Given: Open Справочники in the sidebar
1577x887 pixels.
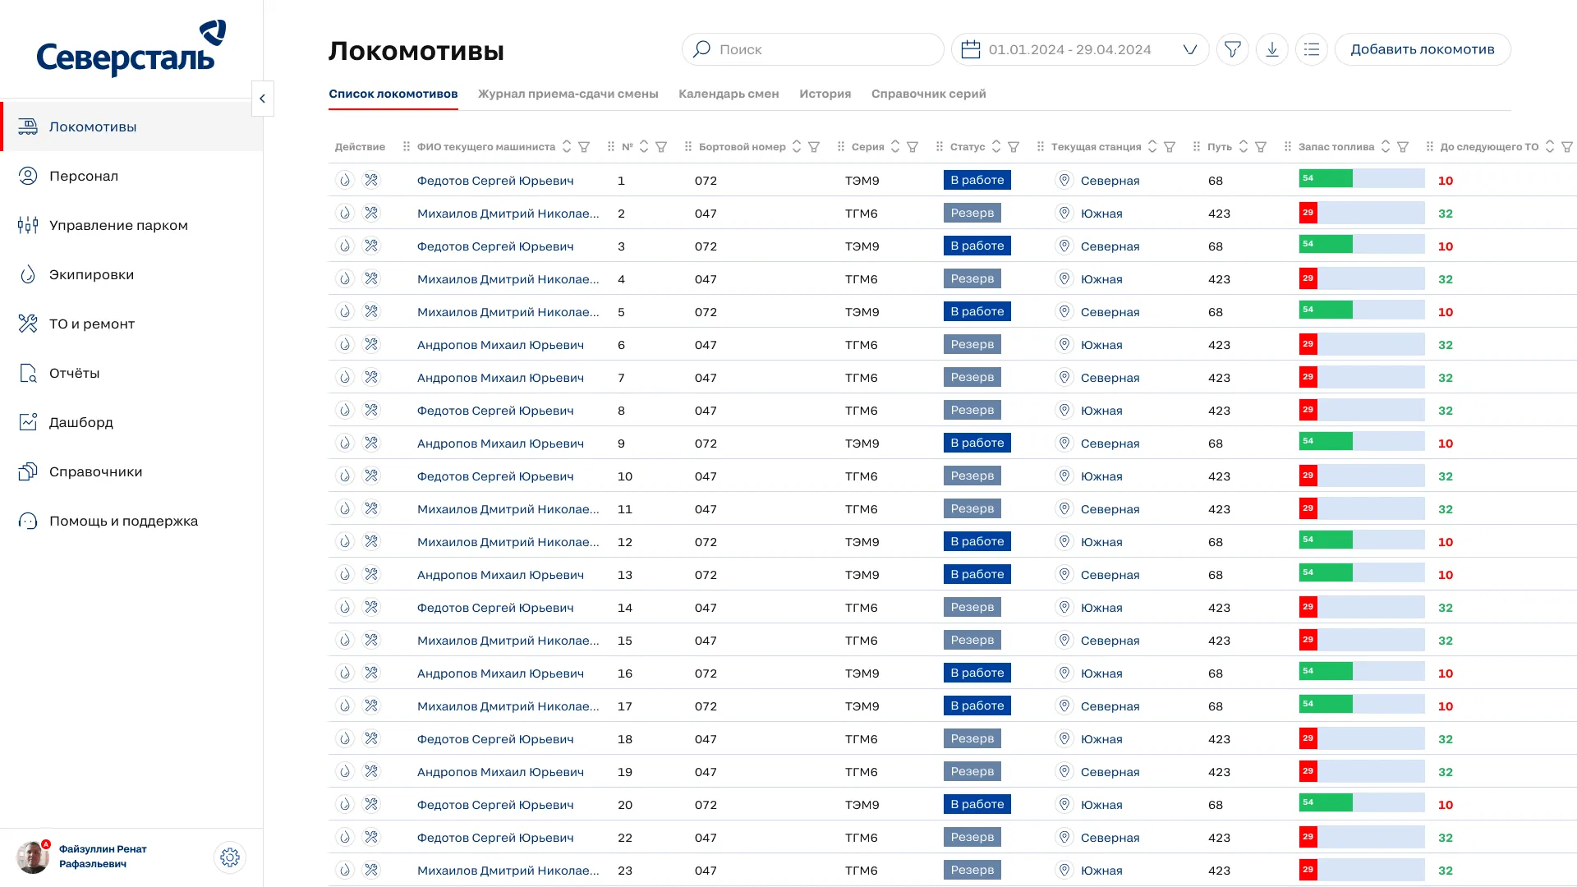Looking at the screenshot, I should tap(131, 471).
